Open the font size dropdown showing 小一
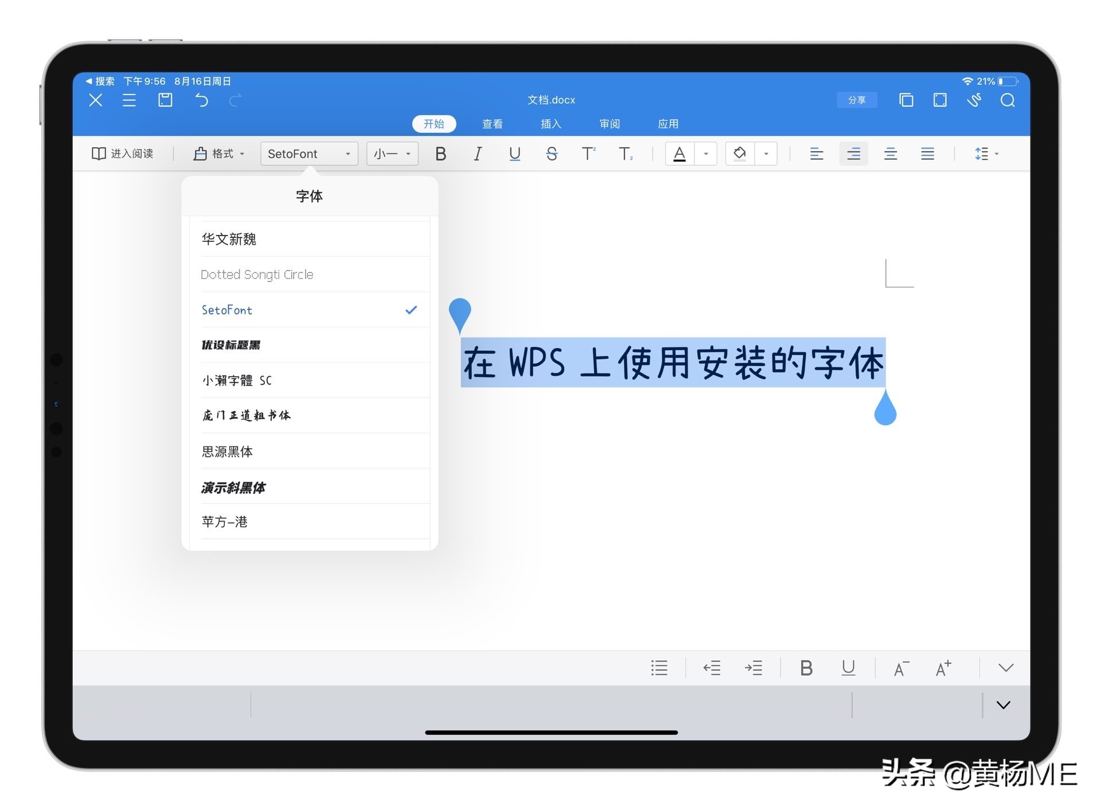Image resolution: width=1101 pixels, height=811 pixels. point(392,154)
